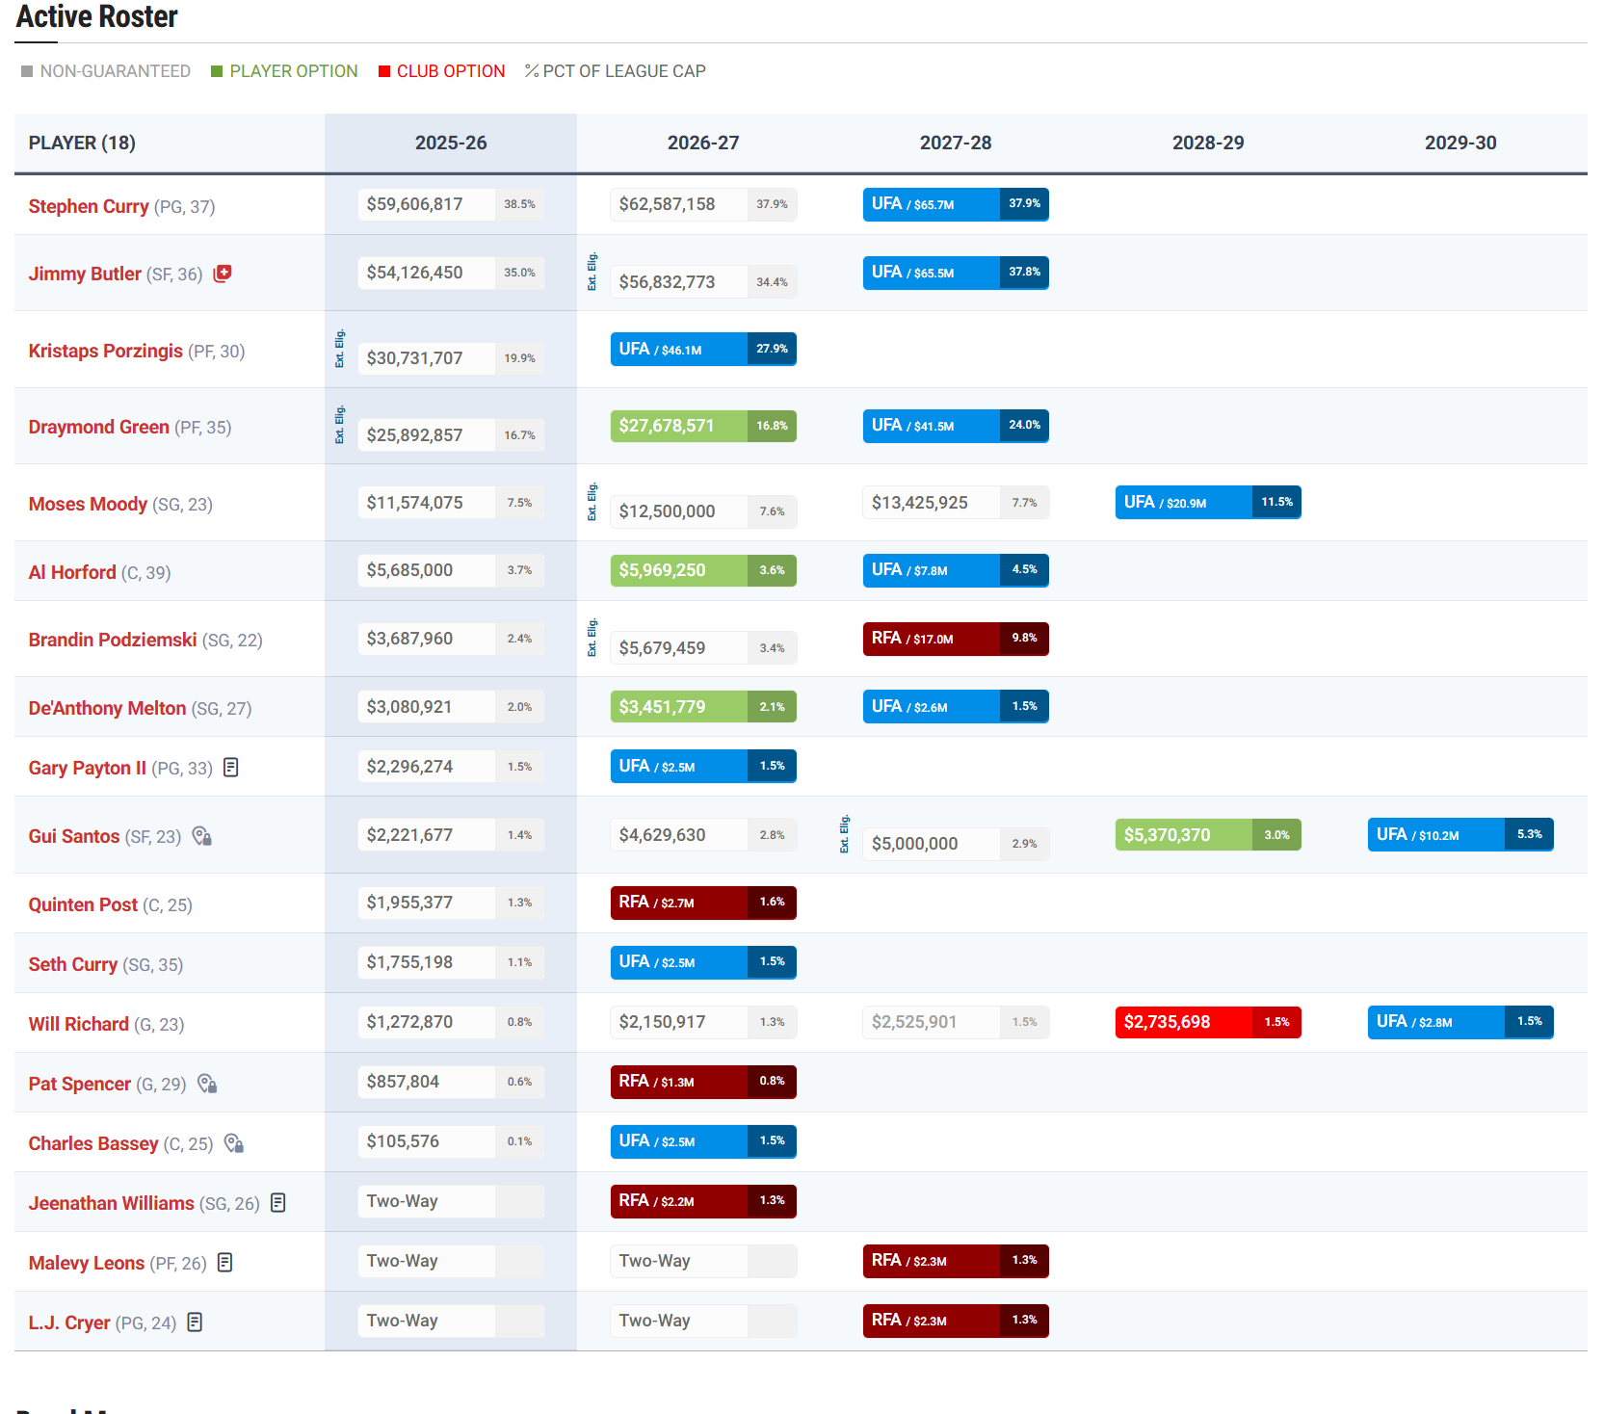Open Charles Bassey's player page
1604x1414 pixels.
click(x=93, y=1143)
